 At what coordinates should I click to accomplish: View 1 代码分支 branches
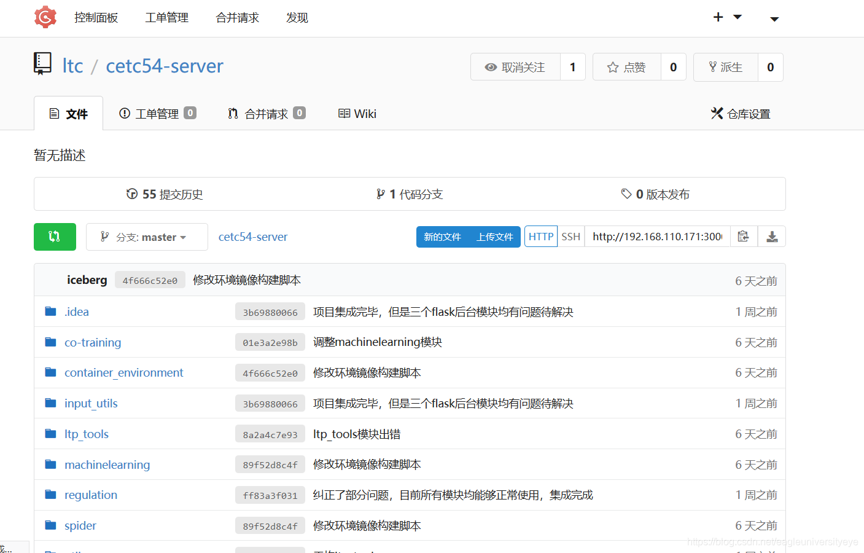coord(410,194)
